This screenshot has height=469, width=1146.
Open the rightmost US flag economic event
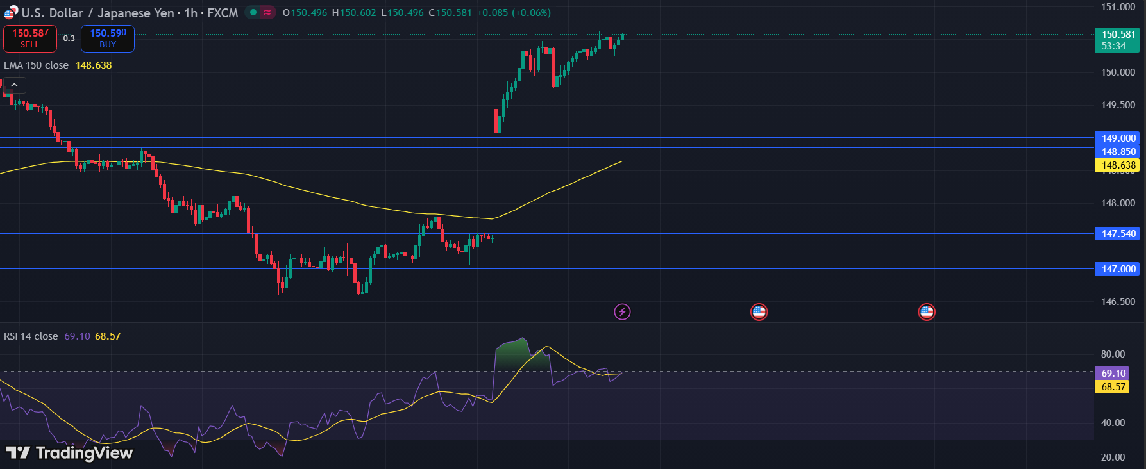[x=926, y=312]
